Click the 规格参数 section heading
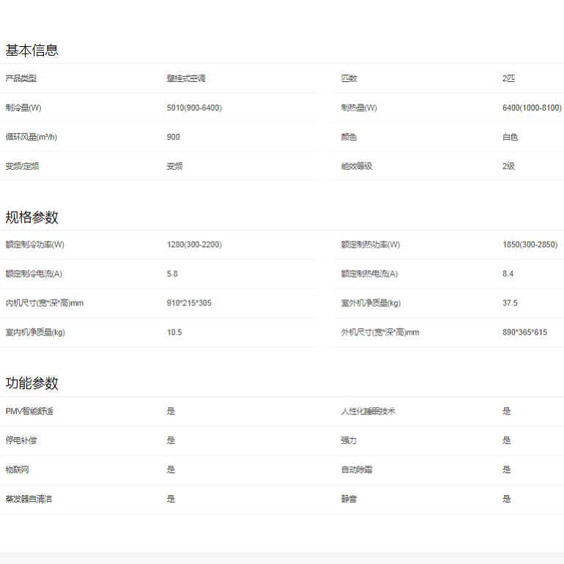The image size is (564, 564). [x=31, y=218]
